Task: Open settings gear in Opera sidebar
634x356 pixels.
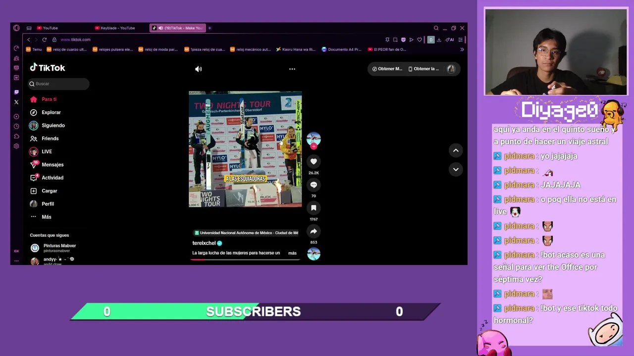Action: pos(16,146)
